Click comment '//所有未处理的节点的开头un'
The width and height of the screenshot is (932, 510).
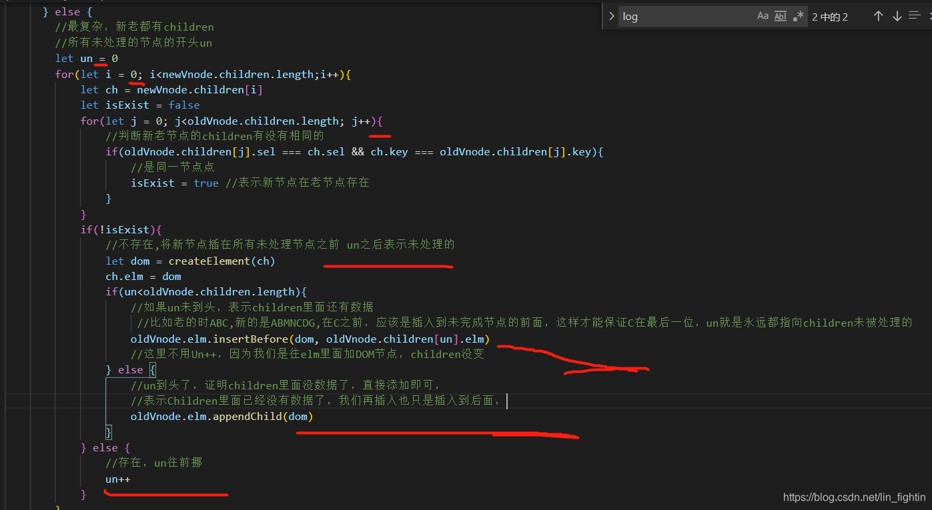click(133, 43)
